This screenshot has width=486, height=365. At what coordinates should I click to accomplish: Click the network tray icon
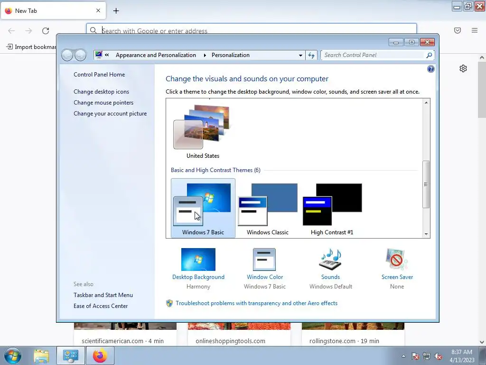(x=427, y=356)
